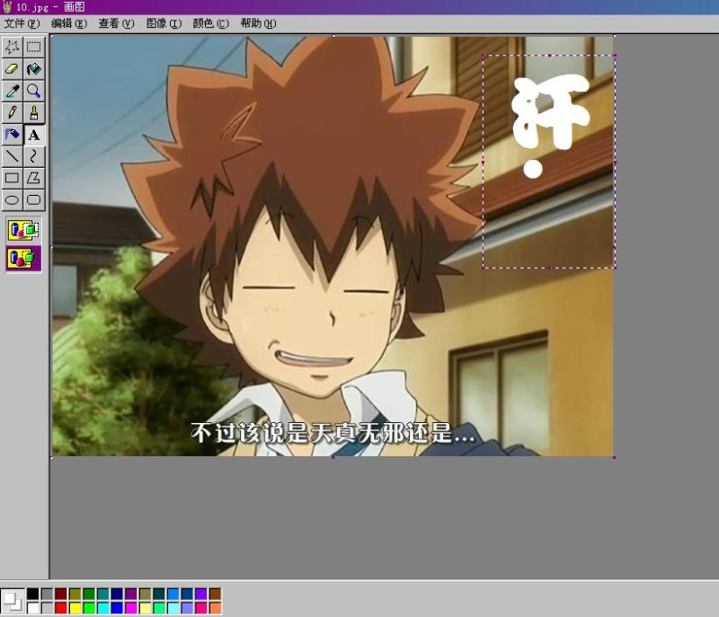Pick the dark purple color swatch
This screenshot has width=719, height=617.
(x=131, y=594)
